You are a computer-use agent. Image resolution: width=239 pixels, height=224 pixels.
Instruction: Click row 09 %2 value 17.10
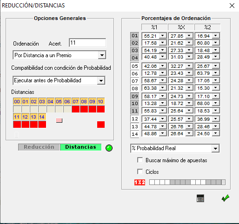click(x=203, y=96)
